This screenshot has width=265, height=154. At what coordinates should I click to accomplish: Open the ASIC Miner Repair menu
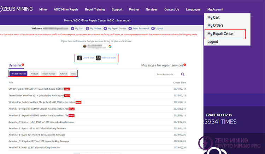coord(66,9)
